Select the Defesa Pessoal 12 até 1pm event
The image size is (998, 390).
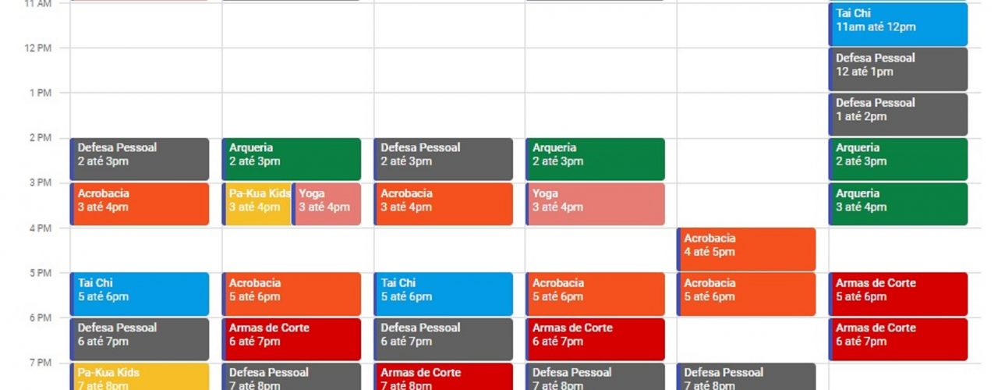coord(898,69)
